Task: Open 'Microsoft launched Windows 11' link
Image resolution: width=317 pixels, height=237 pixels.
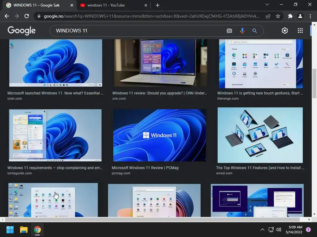Action: pyautogui.click(x=55, y=93)
